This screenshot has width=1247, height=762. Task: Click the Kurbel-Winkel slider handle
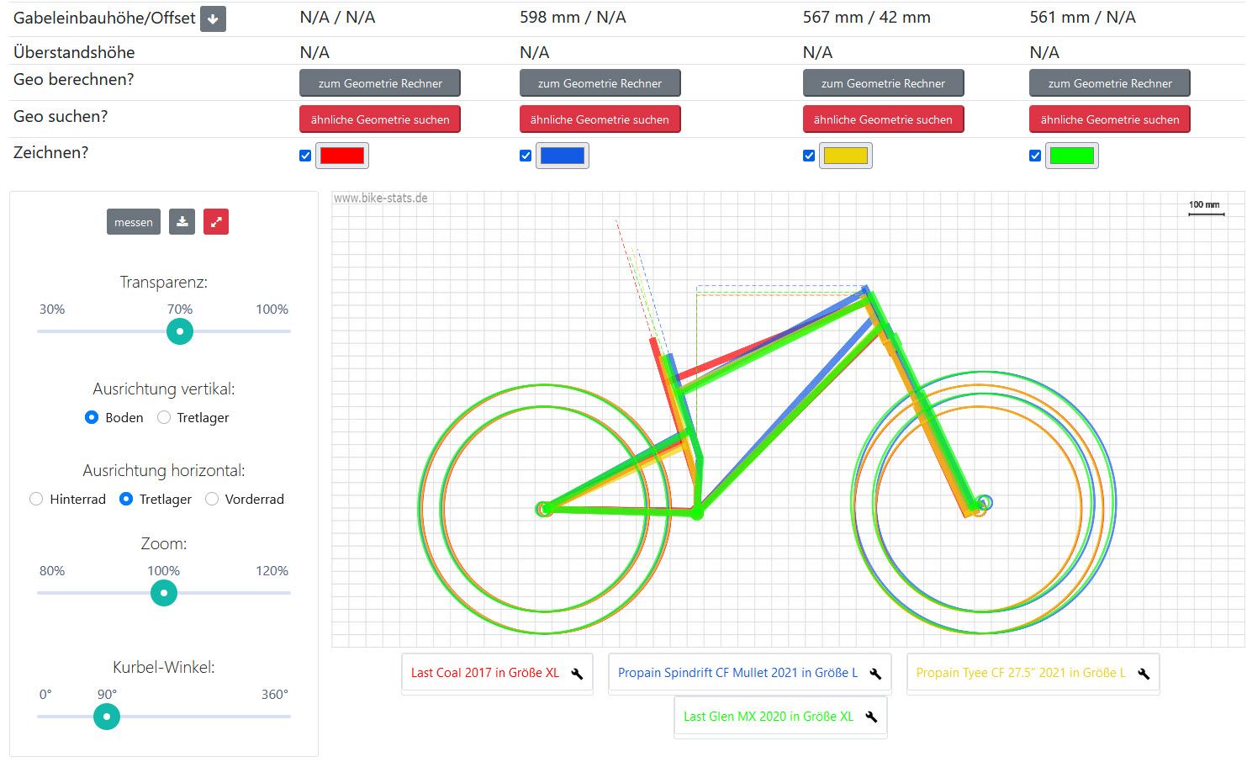pos(107,717)
